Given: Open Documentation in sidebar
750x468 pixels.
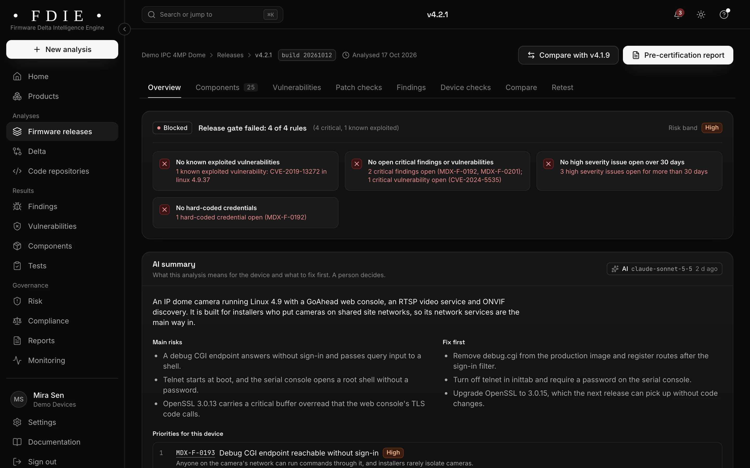Looking at the screenshot, I should 62,442.
